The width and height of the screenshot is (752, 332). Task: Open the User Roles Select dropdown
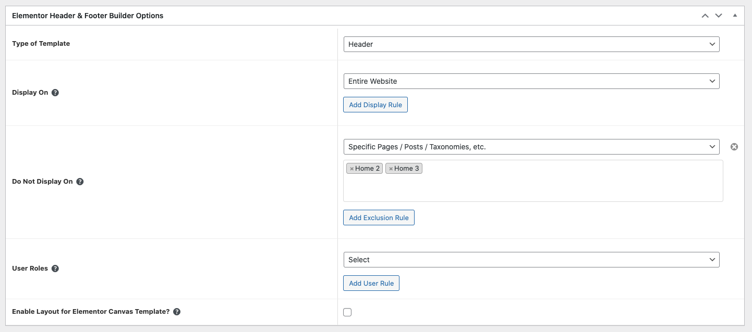(x=531, y=260)
